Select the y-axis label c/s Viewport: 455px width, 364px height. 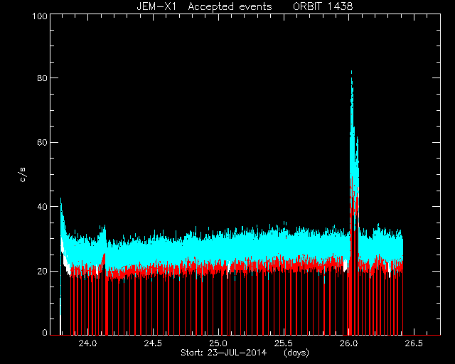click(x=23, y=175)
